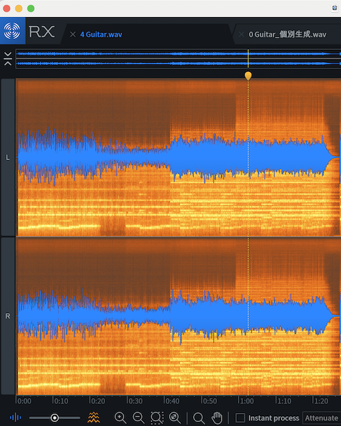This screenshot has height=426, width=341.
Task: Open the Attenuate mode dropdown
Action: (321, 418)
